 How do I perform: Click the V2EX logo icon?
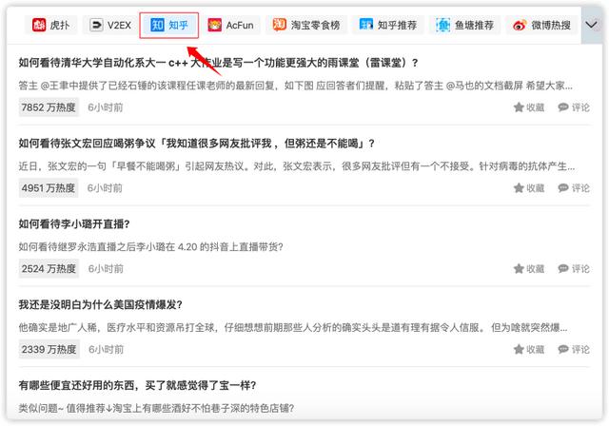pyautogui.click(x=96, y=26)
